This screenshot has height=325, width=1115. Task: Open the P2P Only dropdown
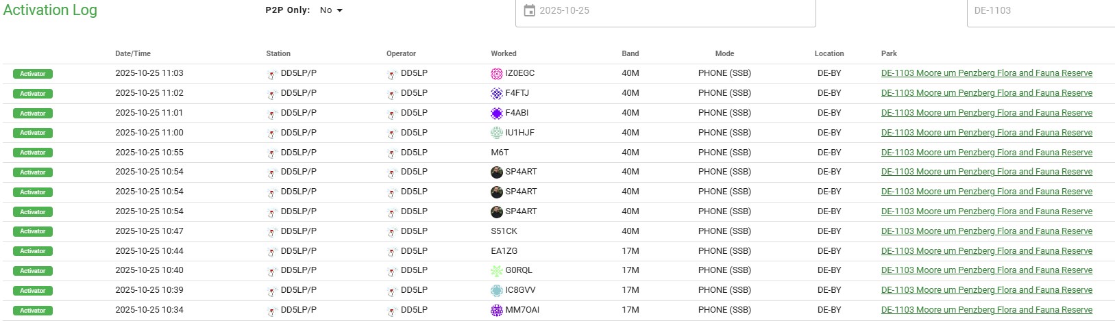[331, 10]
